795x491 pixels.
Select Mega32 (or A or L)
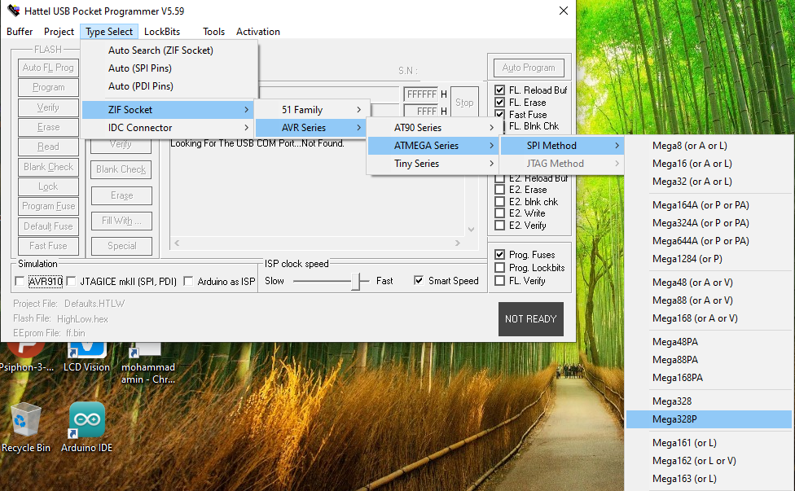point(709,182)
